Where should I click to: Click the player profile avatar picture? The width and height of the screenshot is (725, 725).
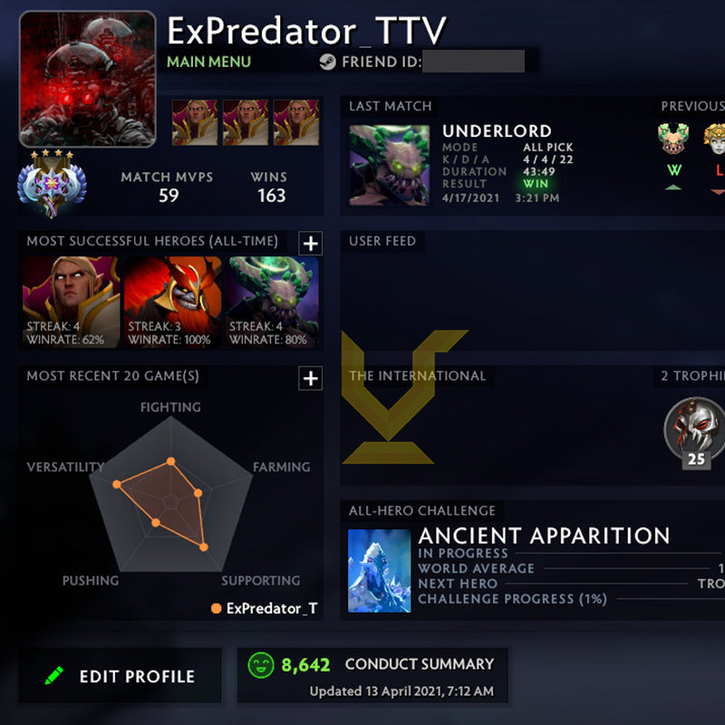coord(87,79)
